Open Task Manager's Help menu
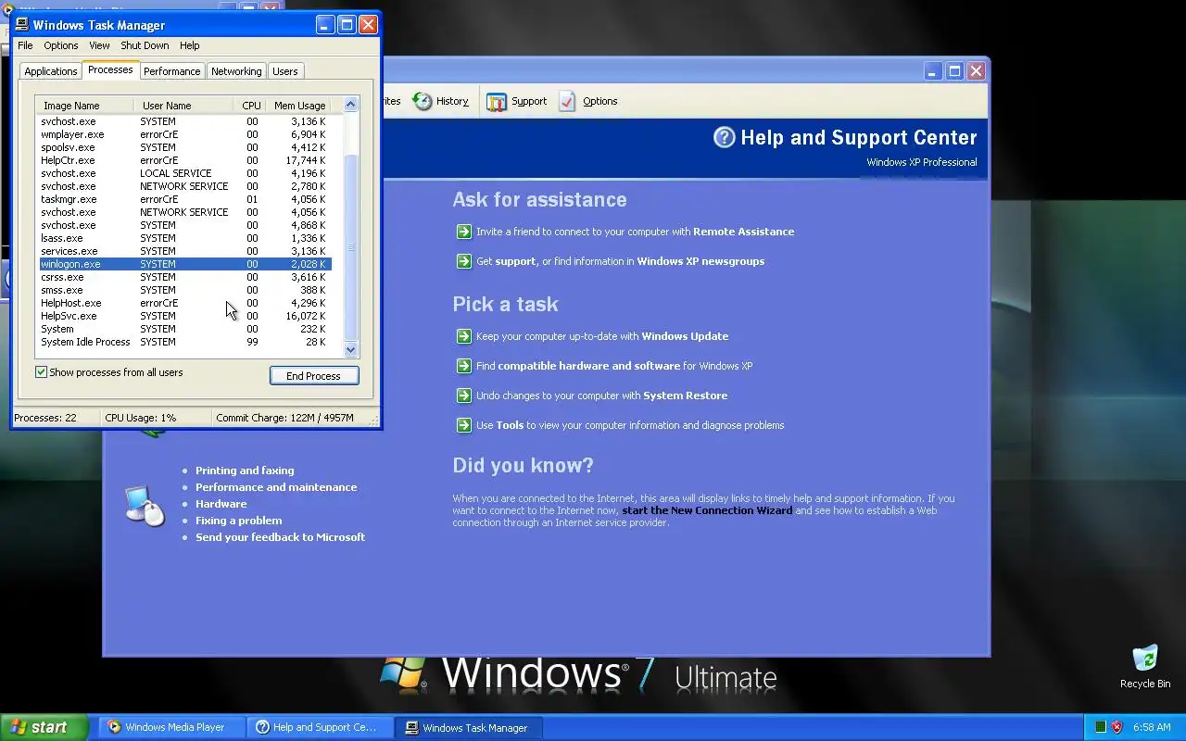This screenshot has height=741, width=1186. (189, 45)
